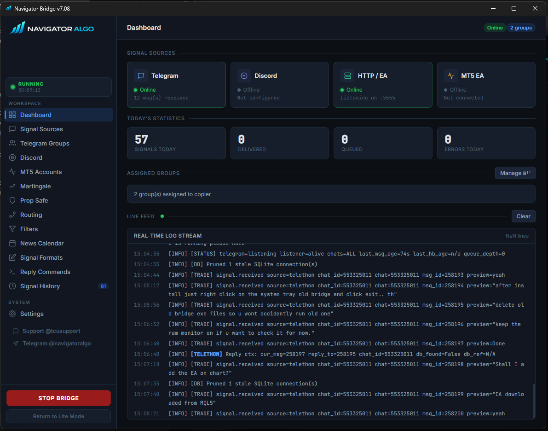Click 'Listening on :5555' text
This screenshot has height=431, width=548.
click(368, 98)
